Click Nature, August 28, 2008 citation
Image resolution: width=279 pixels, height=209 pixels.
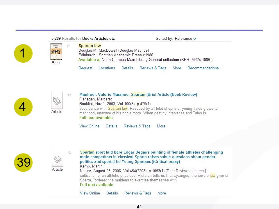click(x=143, y=171)
